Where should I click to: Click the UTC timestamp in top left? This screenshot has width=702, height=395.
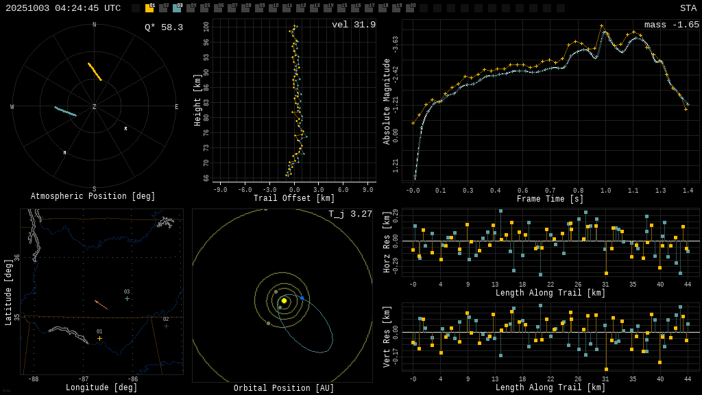(x=63, y=8)
